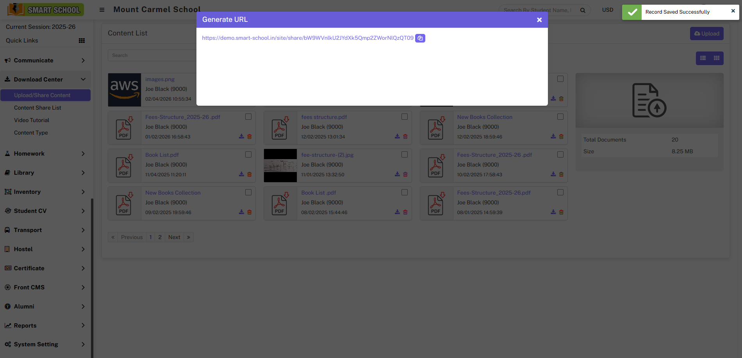Switch to grid view layout
This screenshot has width=742, height=358.
click(716, 58)
